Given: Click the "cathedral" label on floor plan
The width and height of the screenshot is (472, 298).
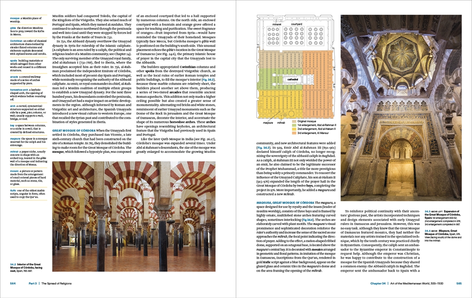Looking at the screenshot, I should pos(292,79).
